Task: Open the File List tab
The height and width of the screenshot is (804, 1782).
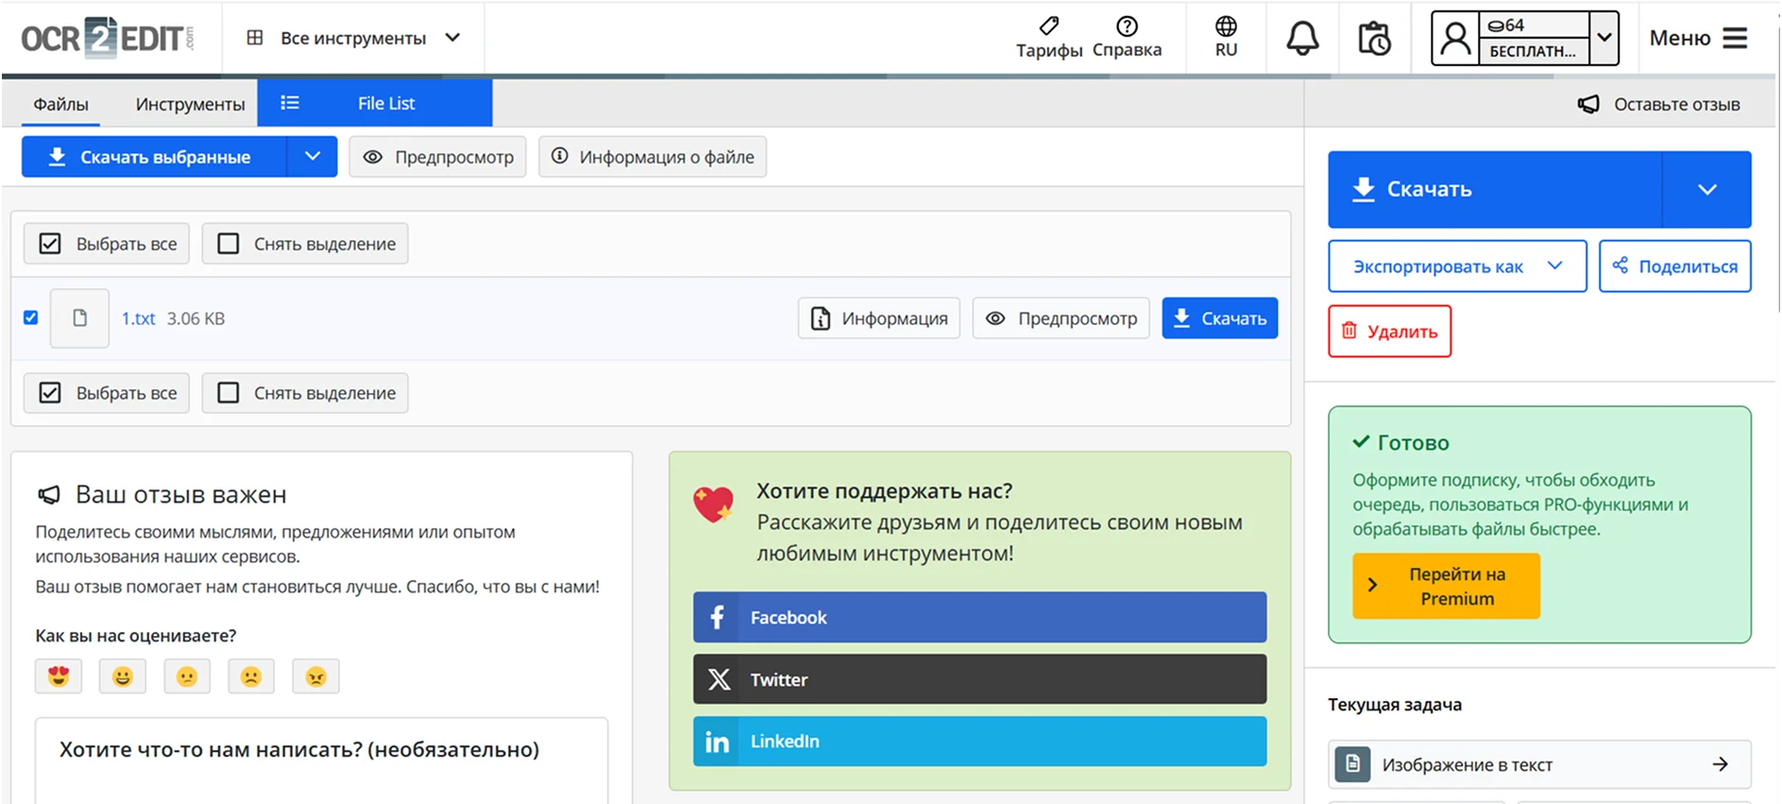Action: click(375, 104)
